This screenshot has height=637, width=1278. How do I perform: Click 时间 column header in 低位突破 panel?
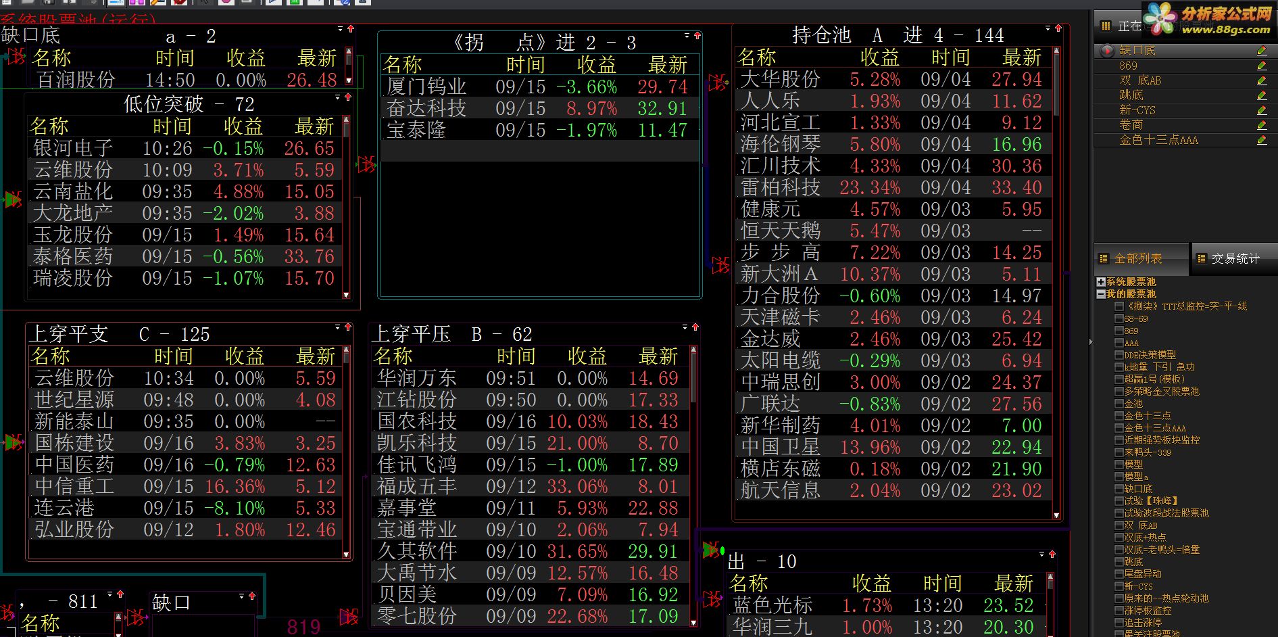[172, 126]
